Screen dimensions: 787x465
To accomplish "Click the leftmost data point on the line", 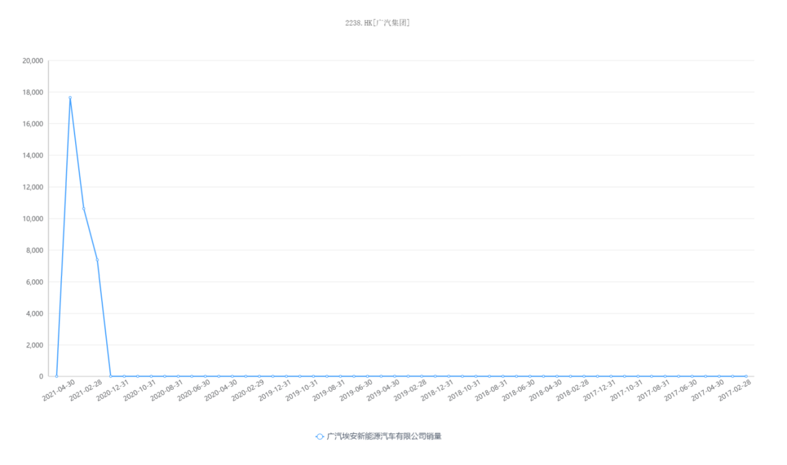I will pos(56,376).
